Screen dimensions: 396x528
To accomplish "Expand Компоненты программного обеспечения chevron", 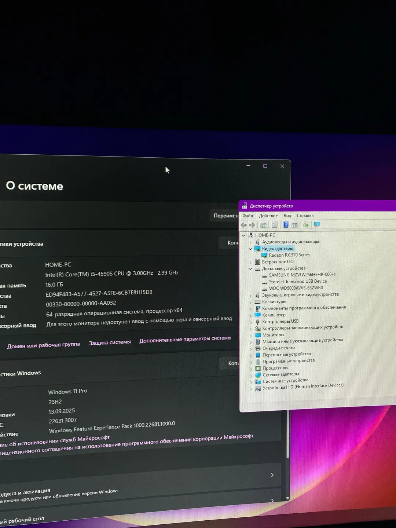I will (251, 308).
